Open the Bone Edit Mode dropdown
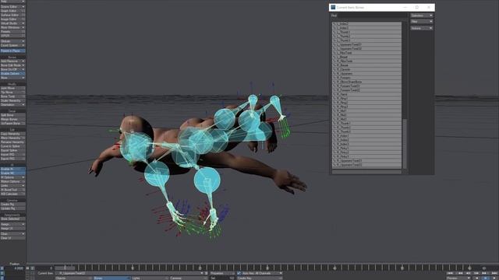Image resolution: width=499 pixels, height=280 pixels. (12, 65)
